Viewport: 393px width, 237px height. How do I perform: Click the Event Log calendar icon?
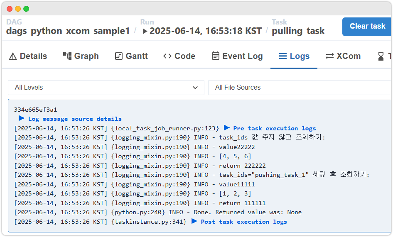point(215,56)
